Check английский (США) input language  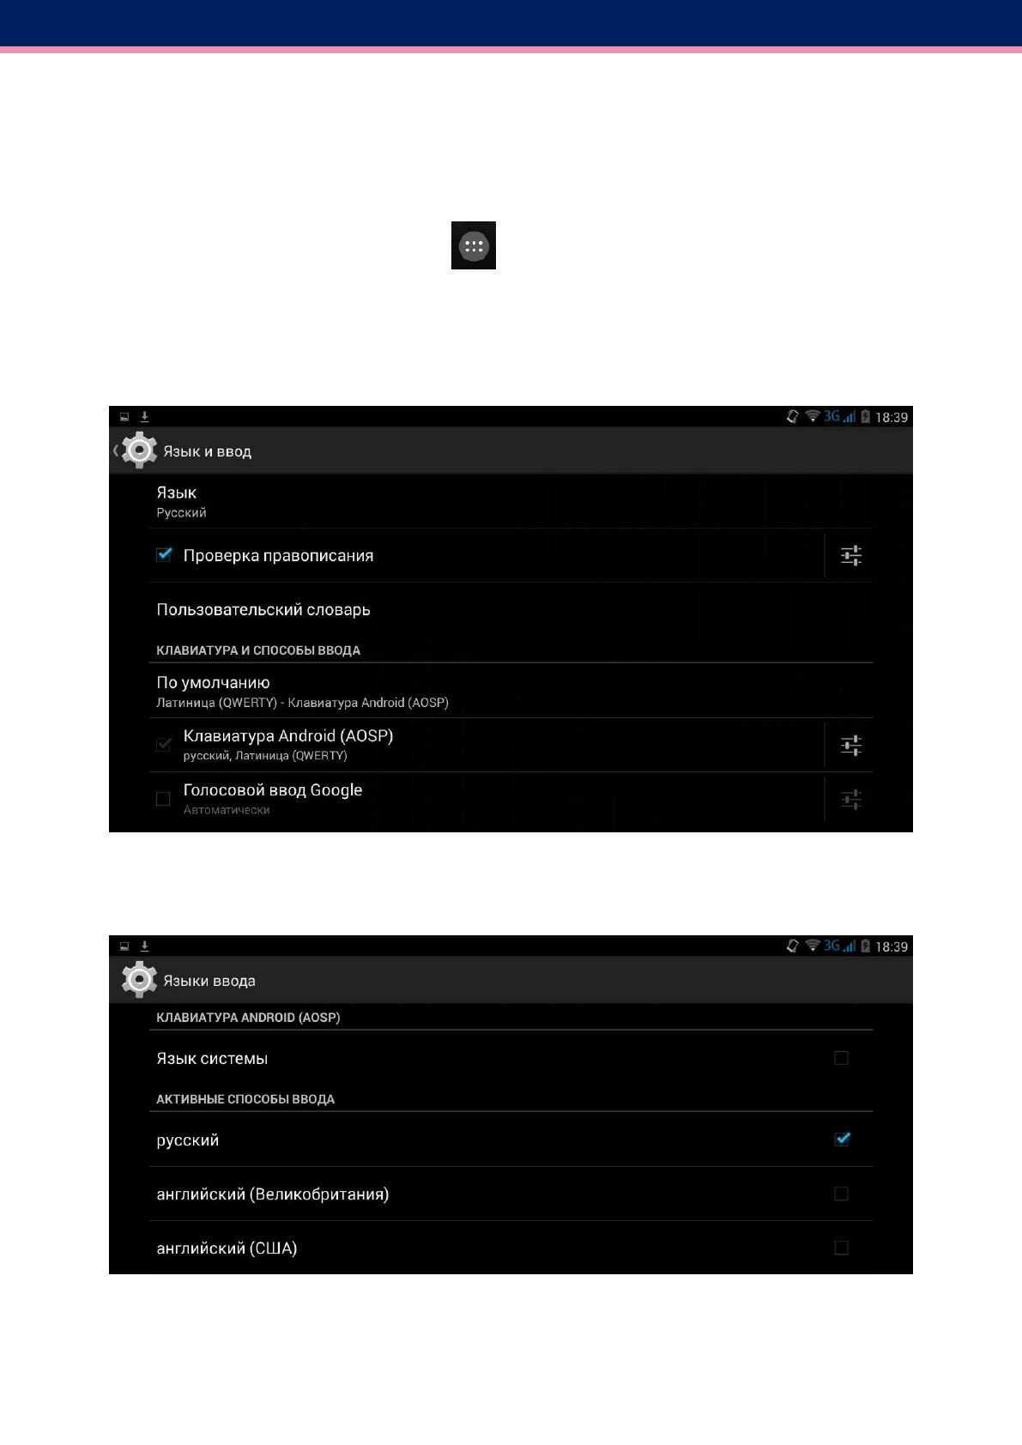coord(841,1248)
